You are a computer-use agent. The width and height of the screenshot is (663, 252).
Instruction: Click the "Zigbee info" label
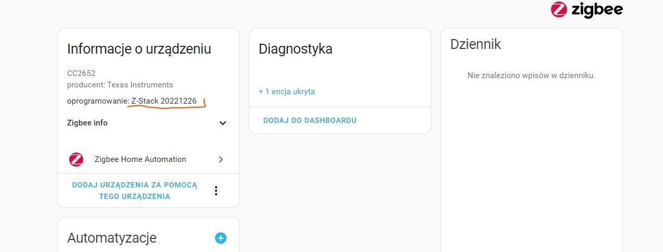(87, 123)
